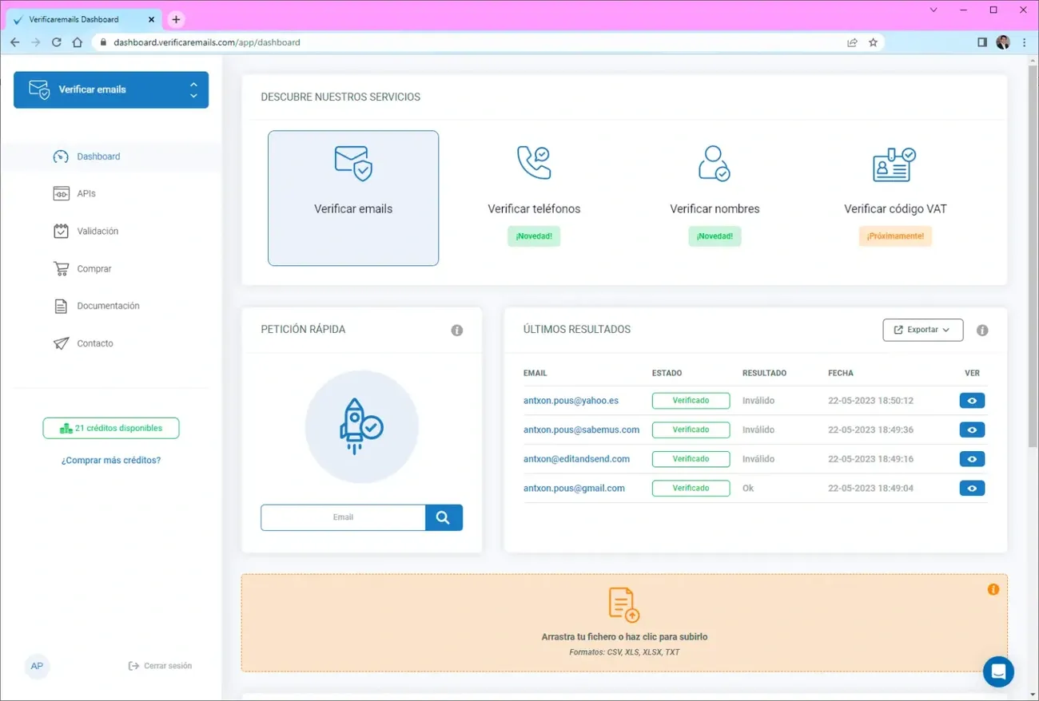Launch the quick email search with the magnifier
Screen dimensions: 1039x701
pos(444,517)
